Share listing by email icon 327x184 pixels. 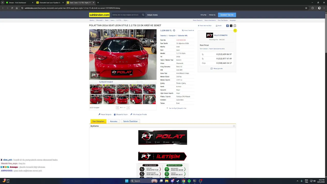pos(235,26)
